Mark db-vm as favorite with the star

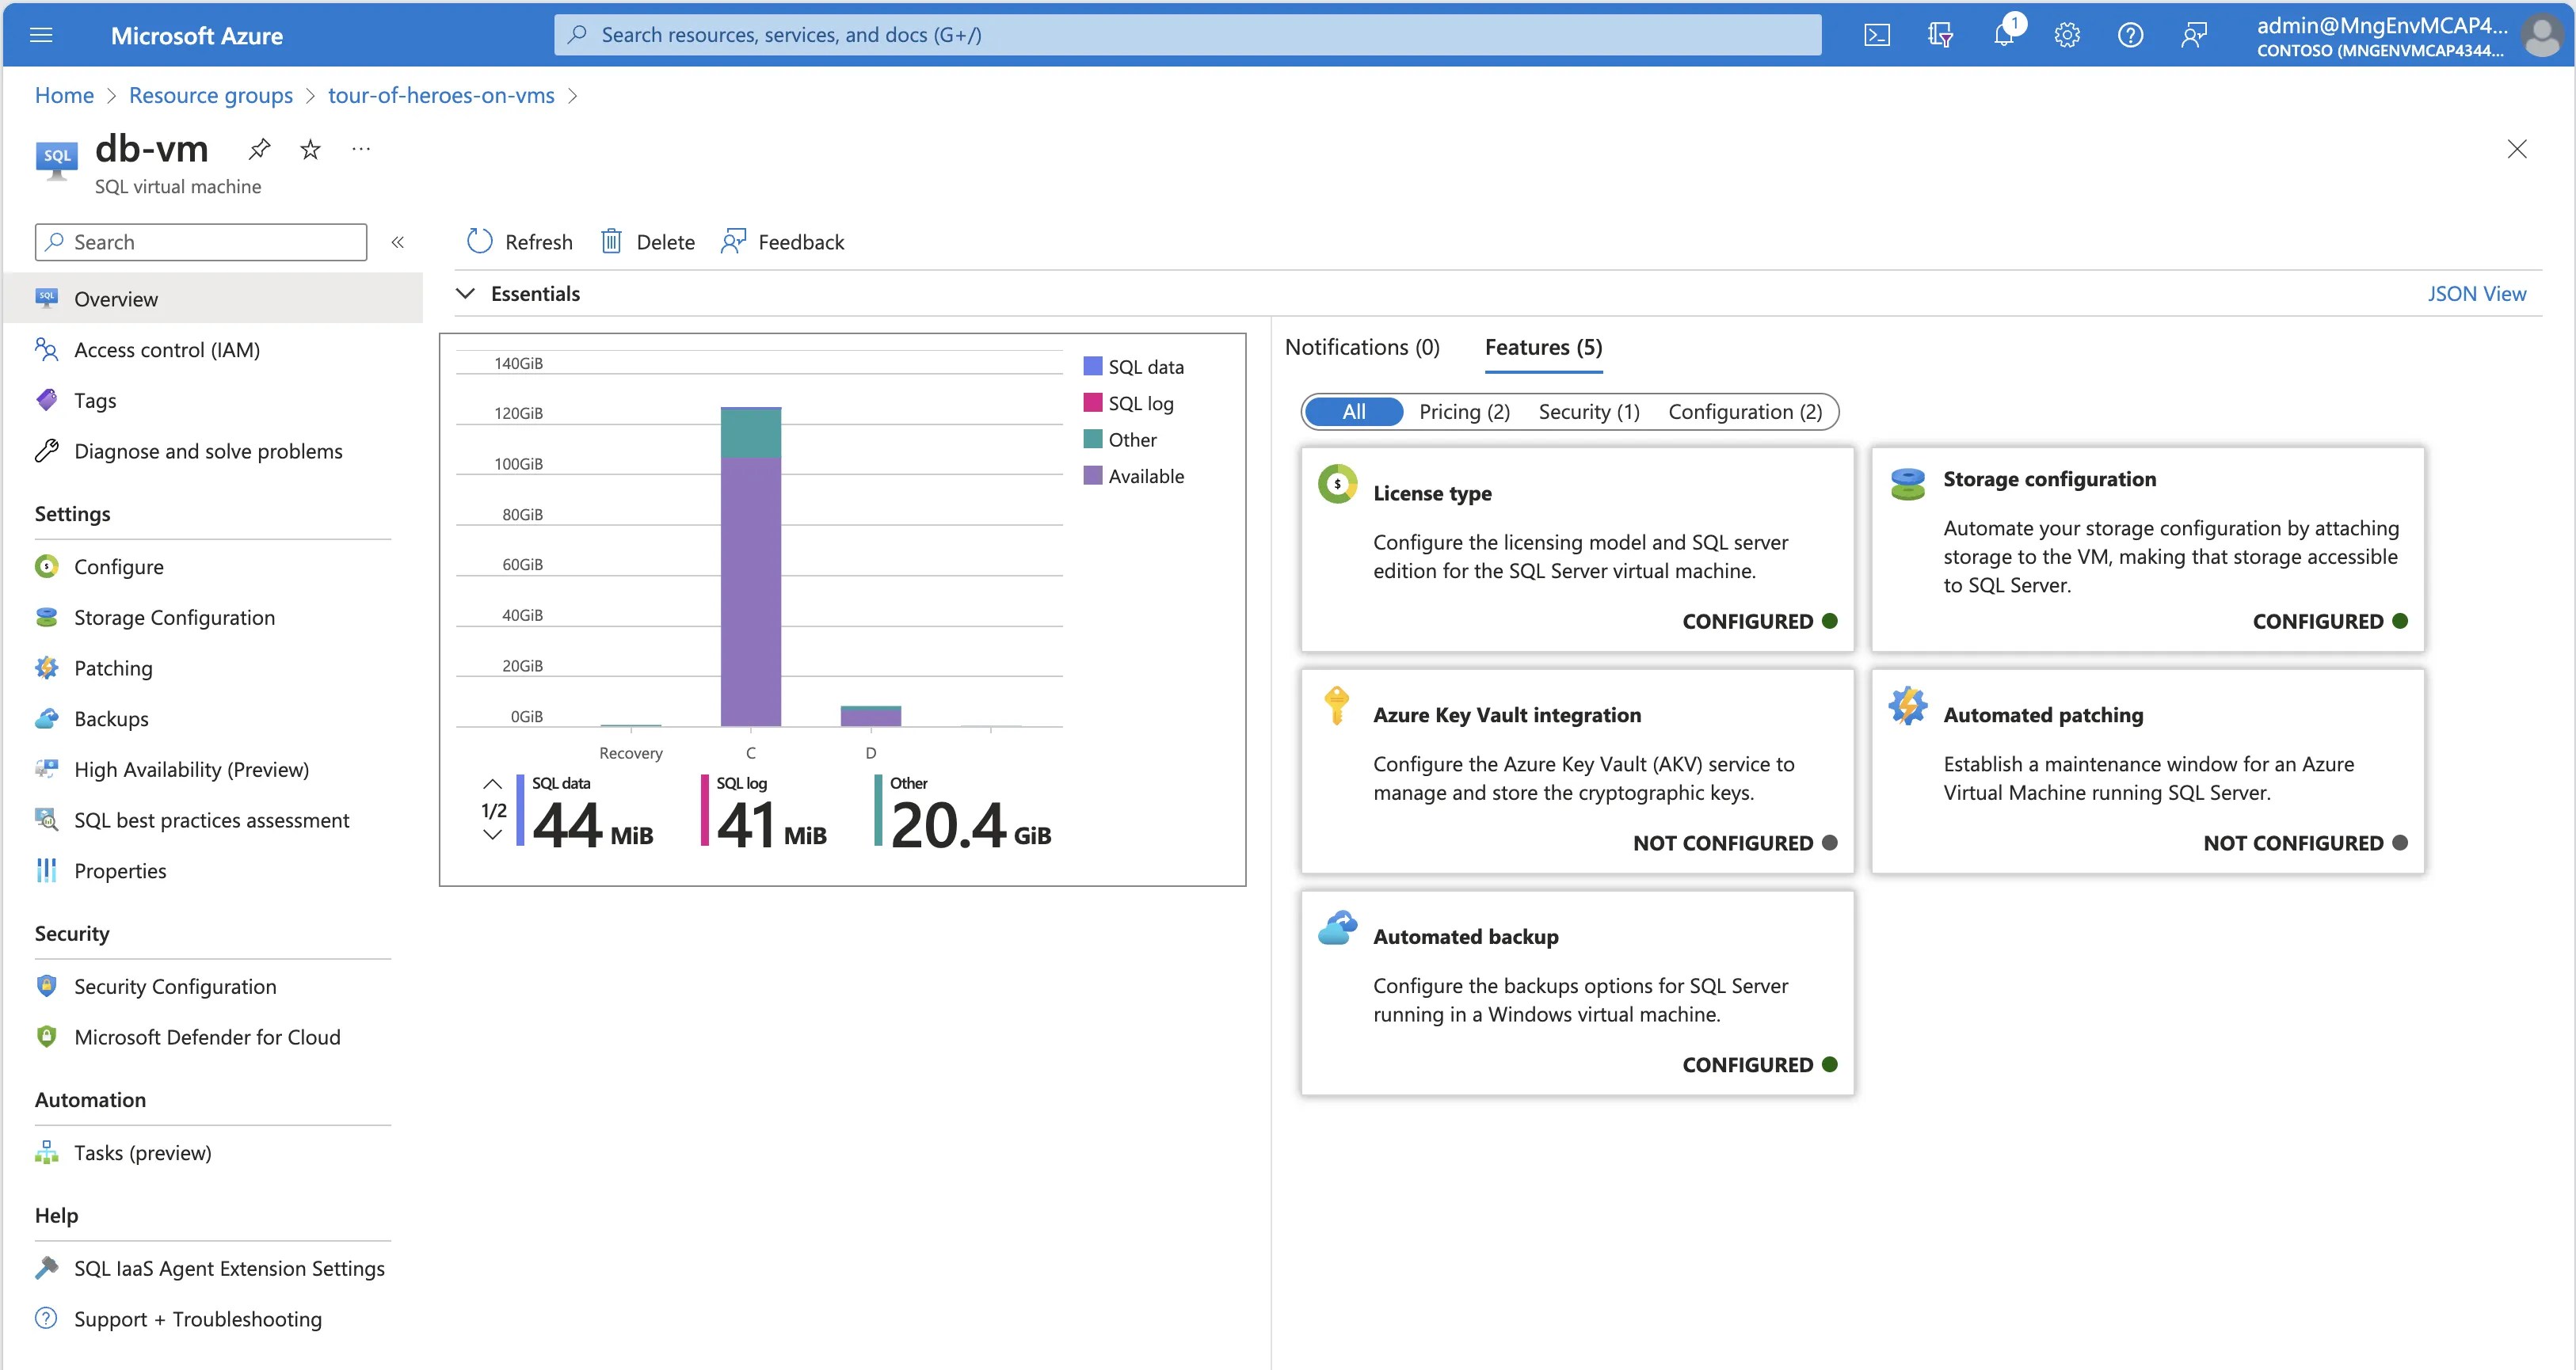pos(310,148)
